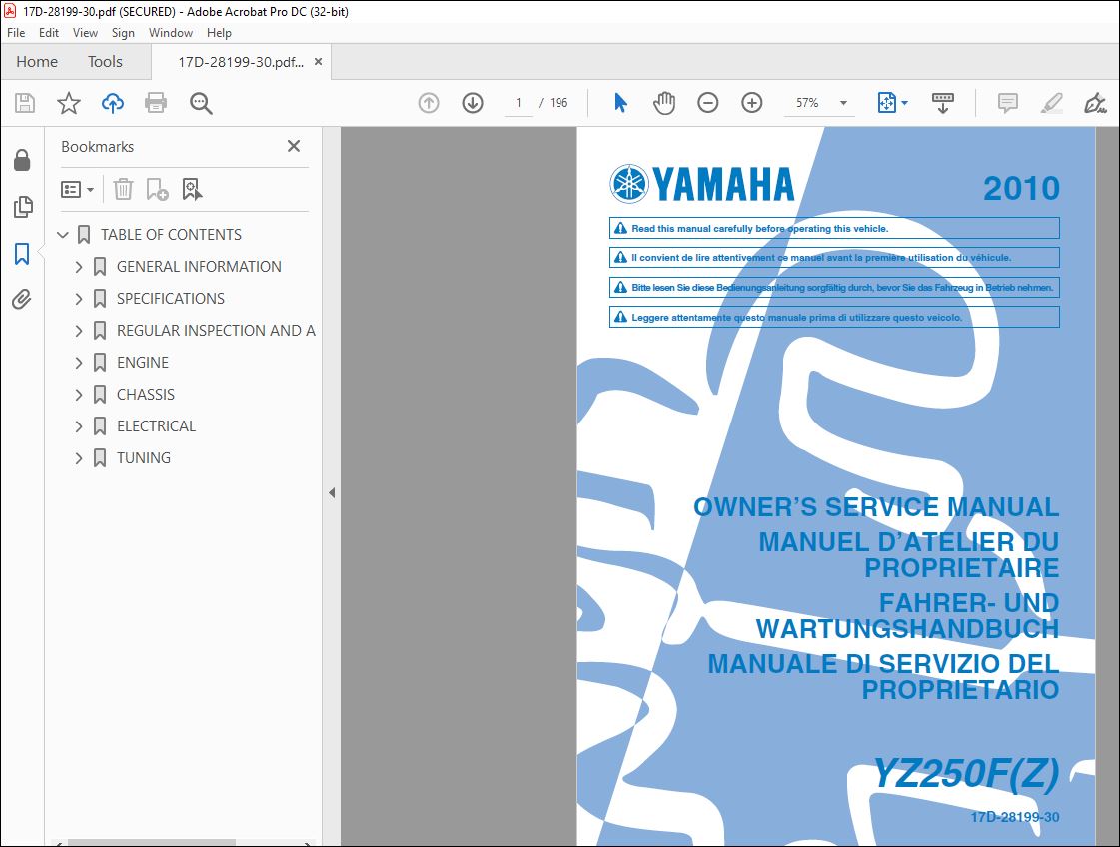Jump to TUNING bookmark
This screenshot has height=847, width=1120.
[144, 457]
